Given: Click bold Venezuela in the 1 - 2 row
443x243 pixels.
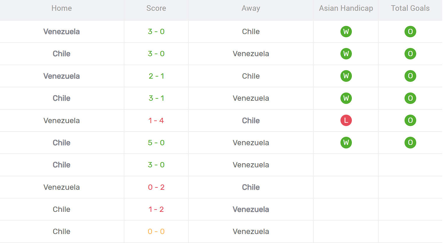Looking at the screenshot, I should point(251,209).
